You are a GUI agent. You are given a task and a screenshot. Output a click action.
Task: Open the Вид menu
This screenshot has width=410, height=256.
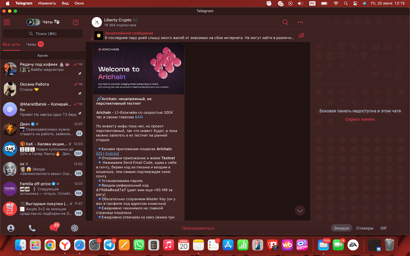point(65,3)
